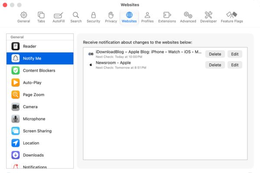
Task: Click the iDB favicon in website list
Action: [91, 54]
